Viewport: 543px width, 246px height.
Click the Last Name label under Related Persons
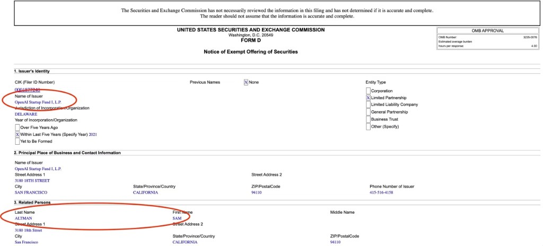[x=25, y=212]
